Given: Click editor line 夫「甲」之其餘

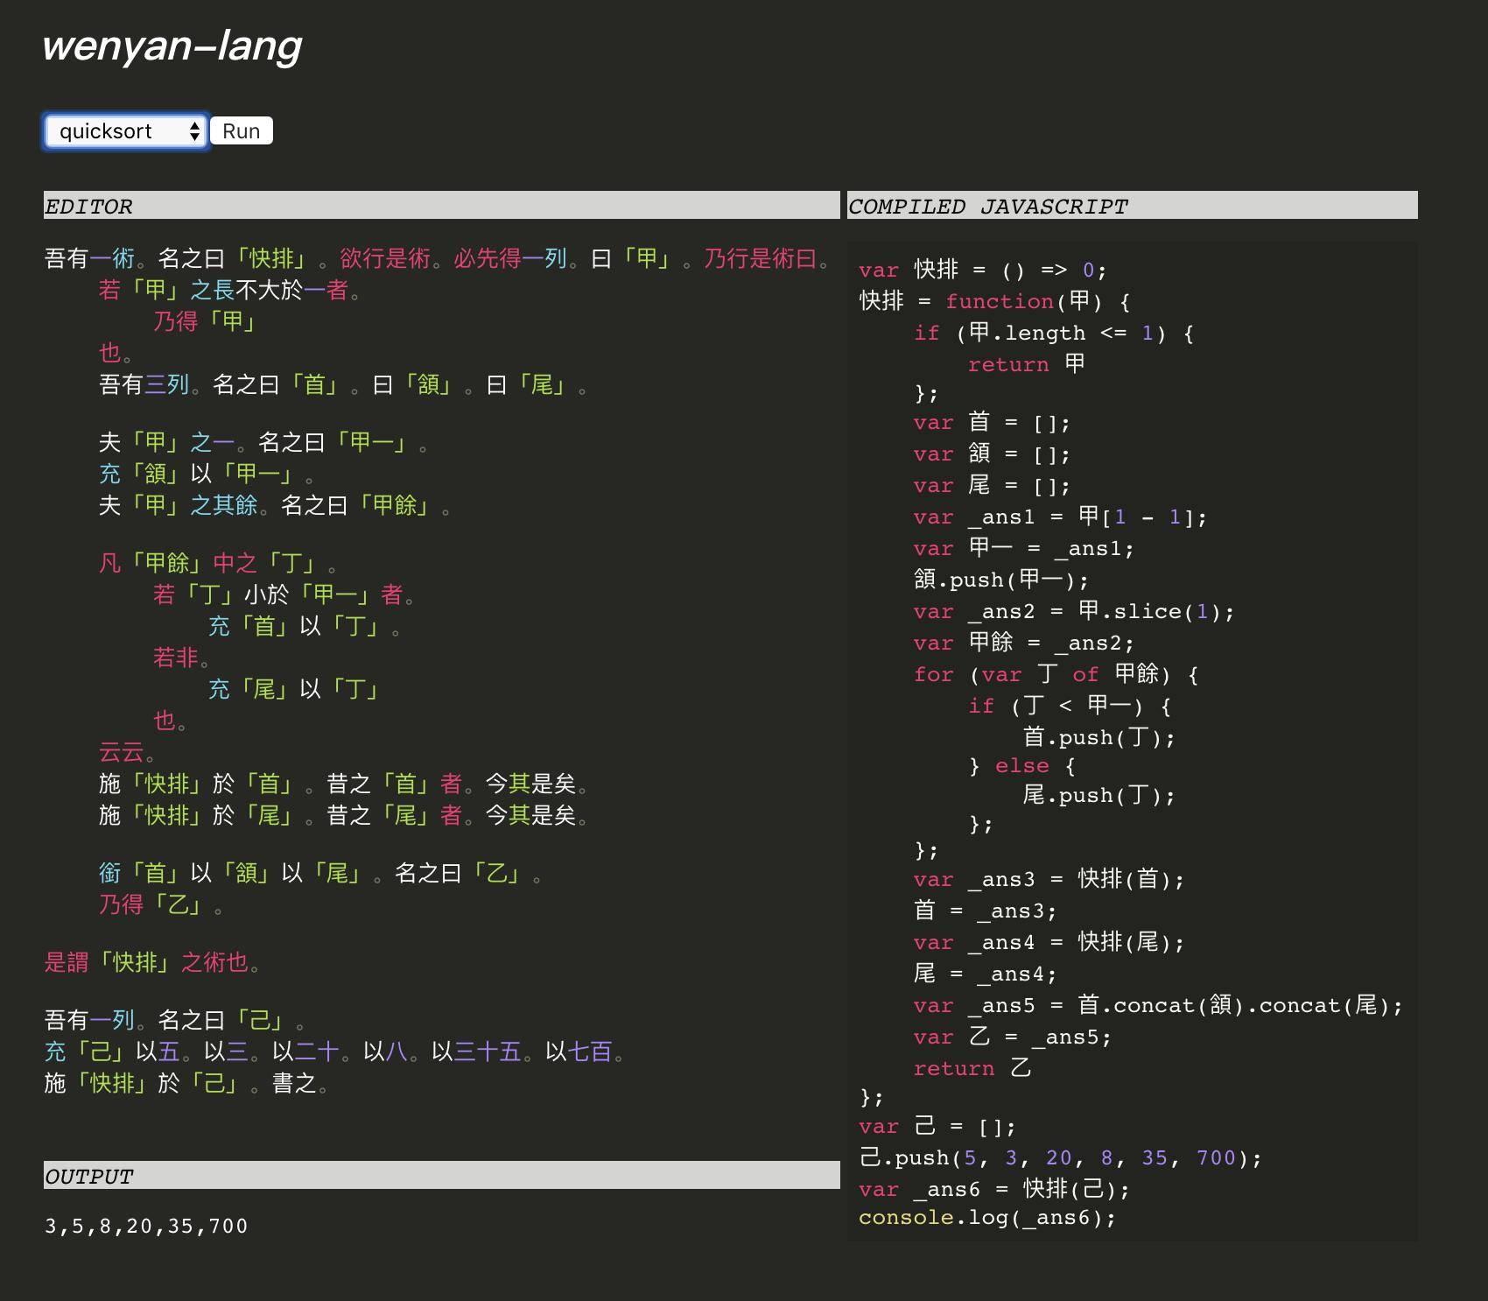Looking at the screenshot, I should click(x=274, y=505).
